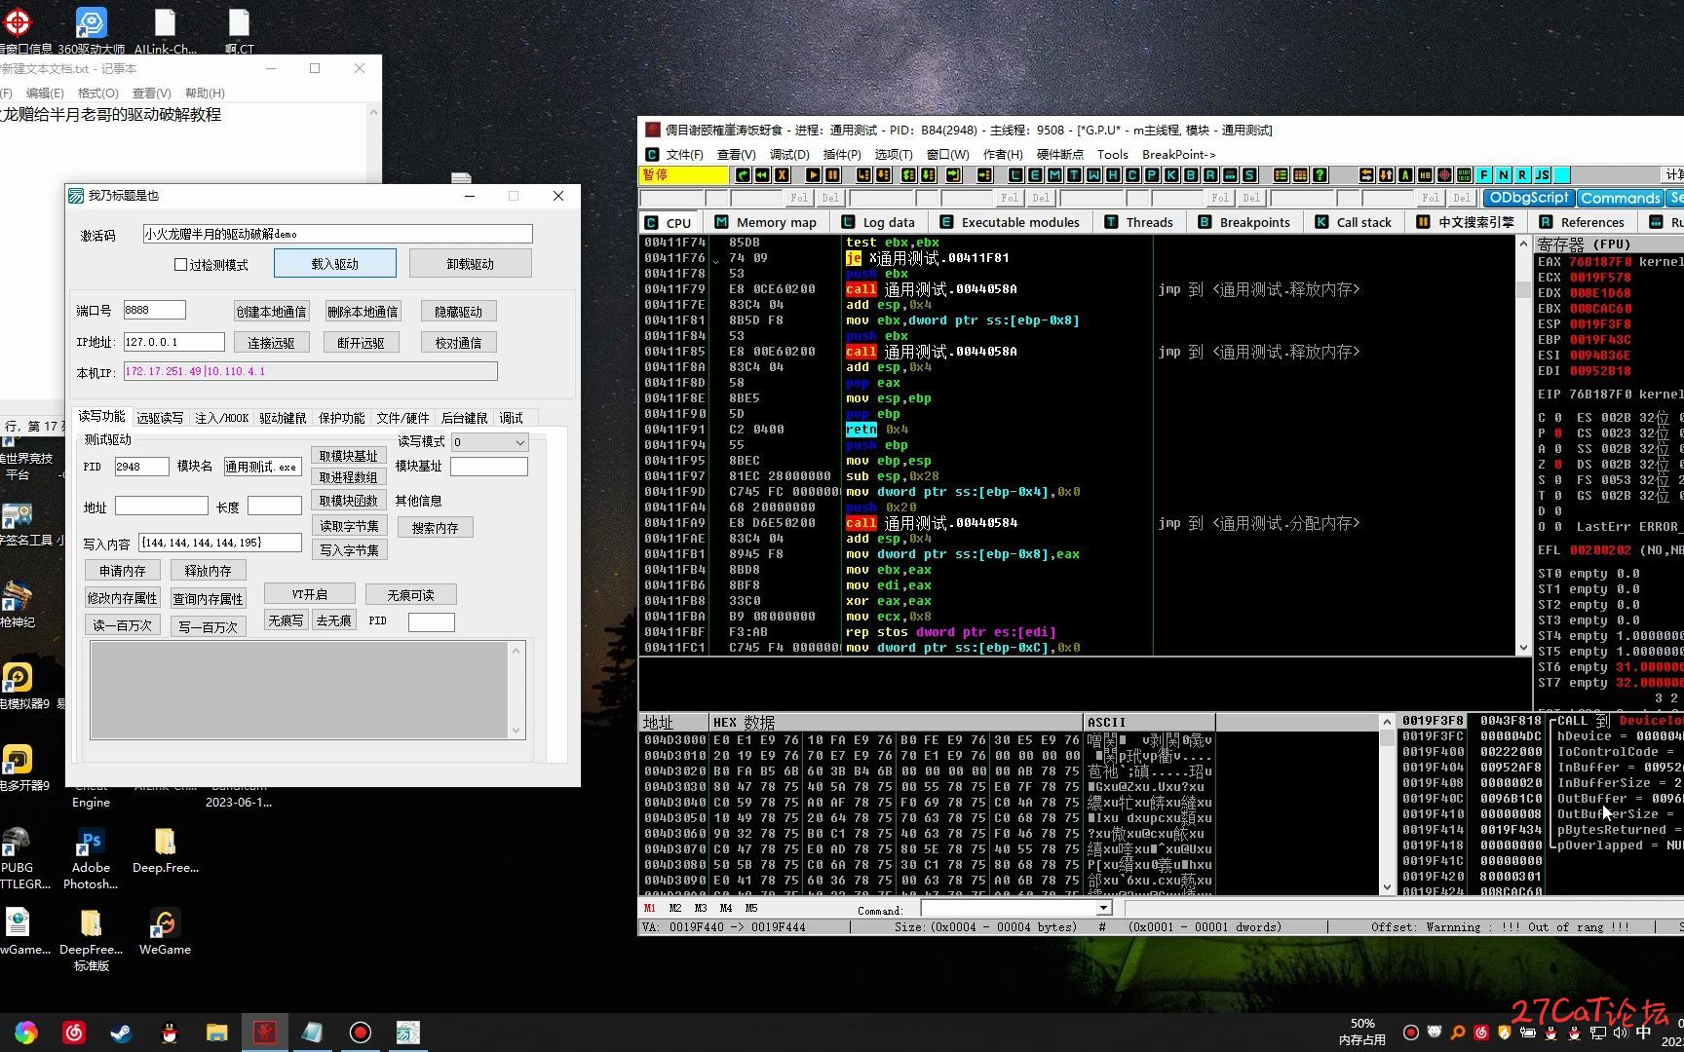Click the step over toolbar icon
The height and width of the screenshot is (1052, 1684).
[883, 175]
